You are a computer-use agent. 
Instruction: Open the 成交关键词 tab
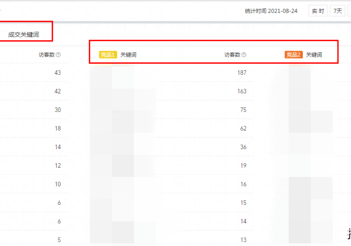coord(24,35)
